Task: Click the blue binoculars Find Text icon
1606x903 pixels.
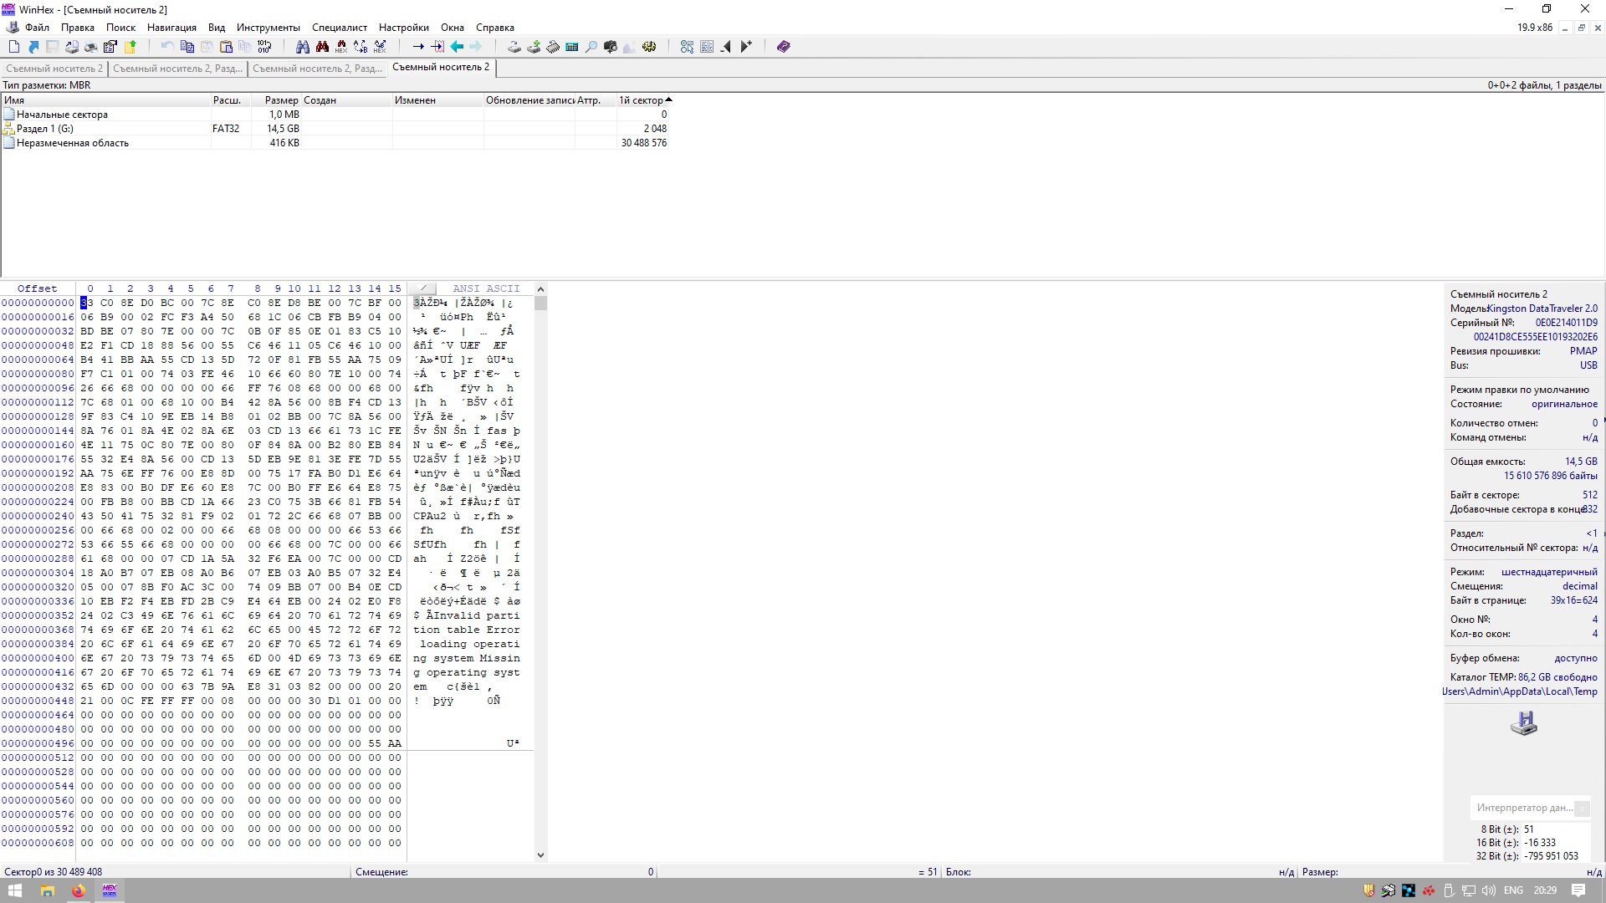Action: [303, 47]
